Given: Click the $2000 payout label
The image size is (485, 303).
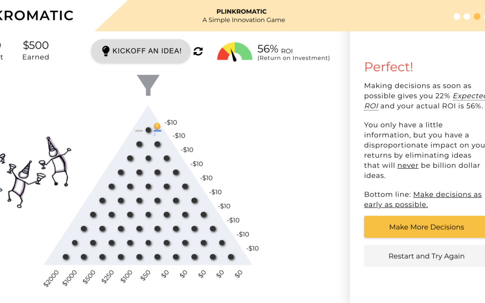Looking at the screenshot, I should tap(51, 279).
